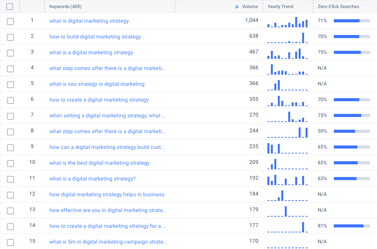377x249 pixels.
Task: Click the yearly trend chart for row 1
Action: [287, 22]
